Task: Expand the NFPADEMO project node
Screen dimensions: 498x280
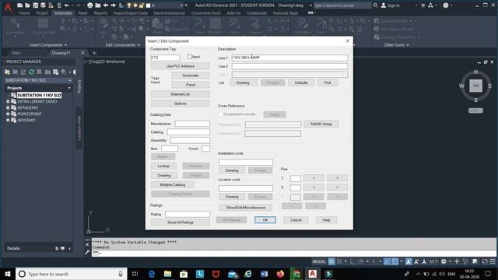Action: pos(8,107)
